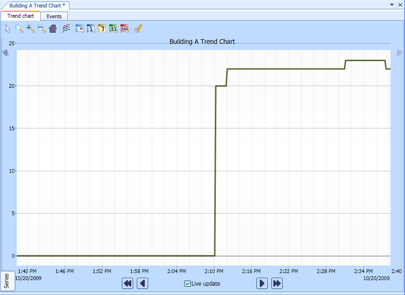Click the multi-line series chart icon
Screen dimensions: 405x295
66,28
